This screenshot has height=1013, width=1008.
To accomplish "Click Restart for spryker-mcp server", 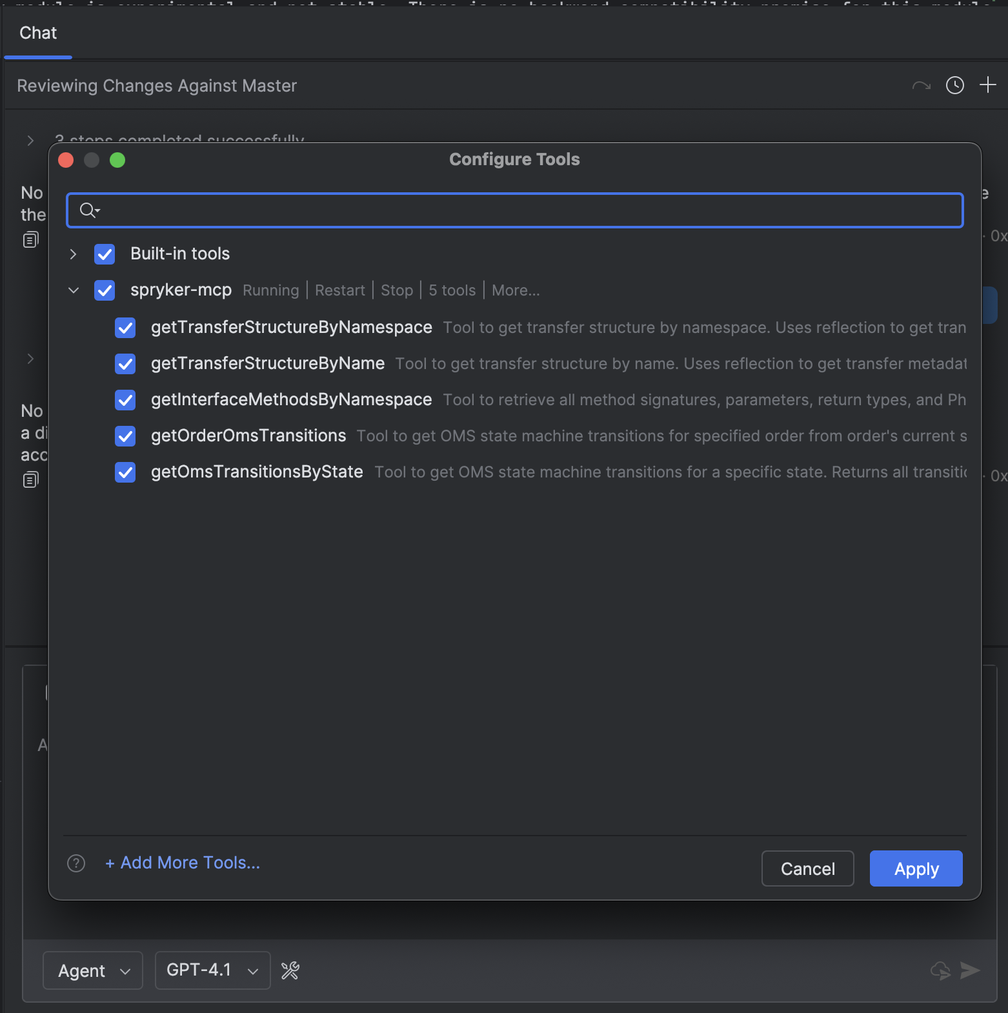I will click(339, 290).
